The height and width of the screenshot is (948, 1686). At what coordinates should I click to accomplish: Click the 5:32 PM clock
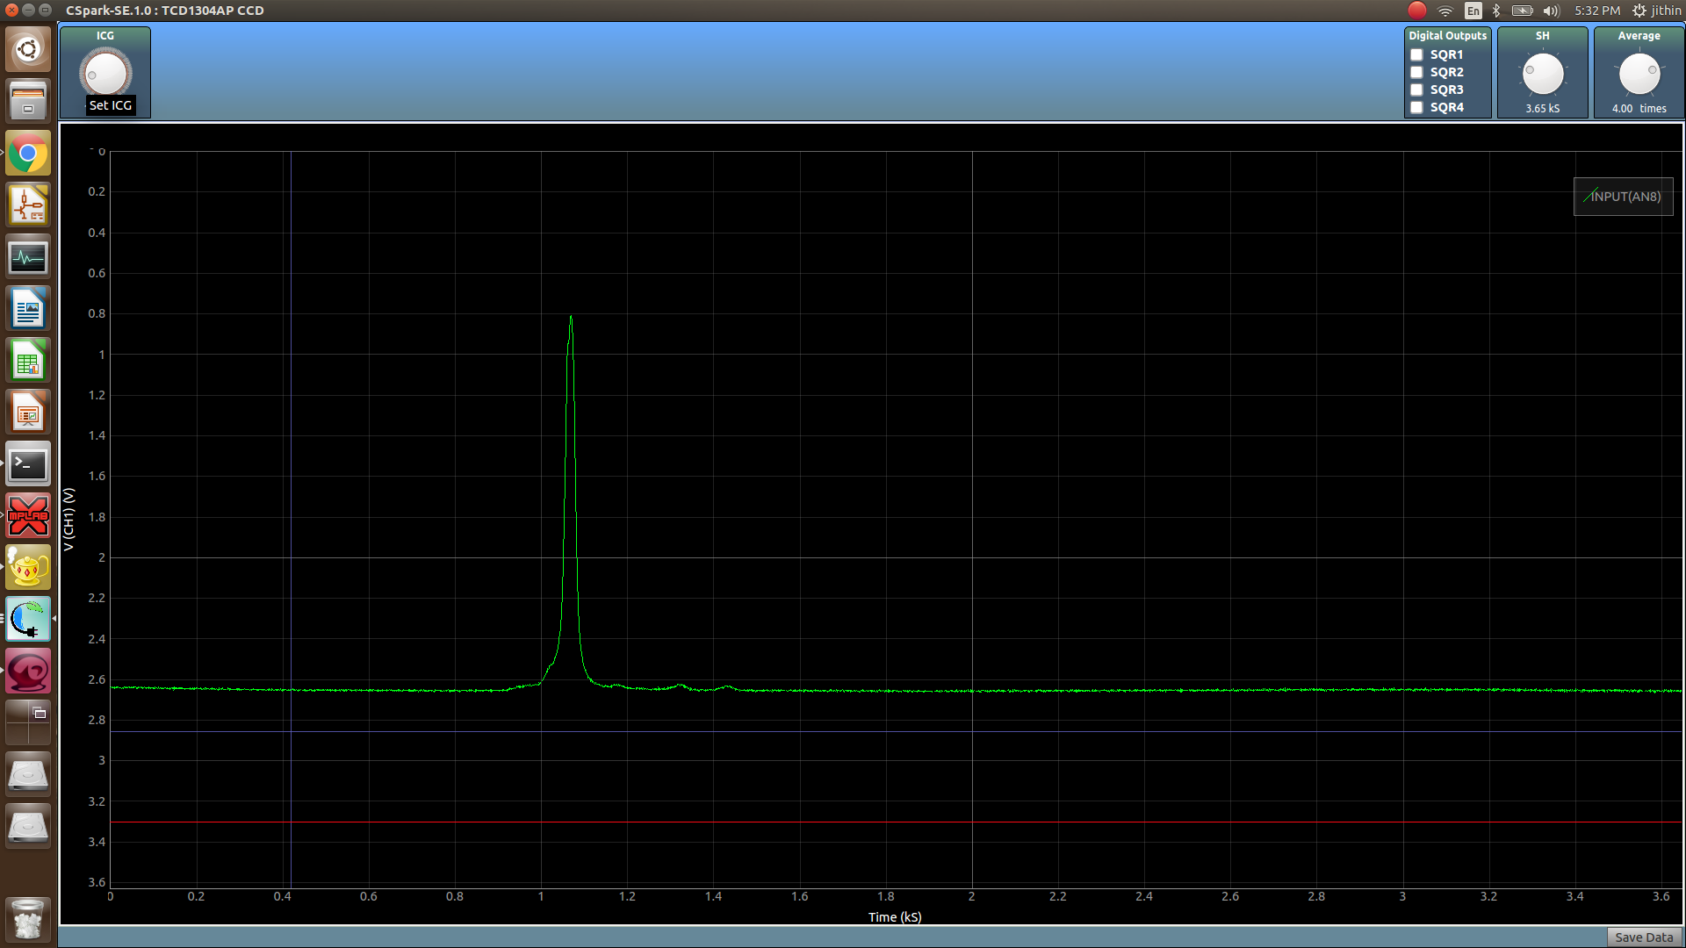pos(1597,11)
